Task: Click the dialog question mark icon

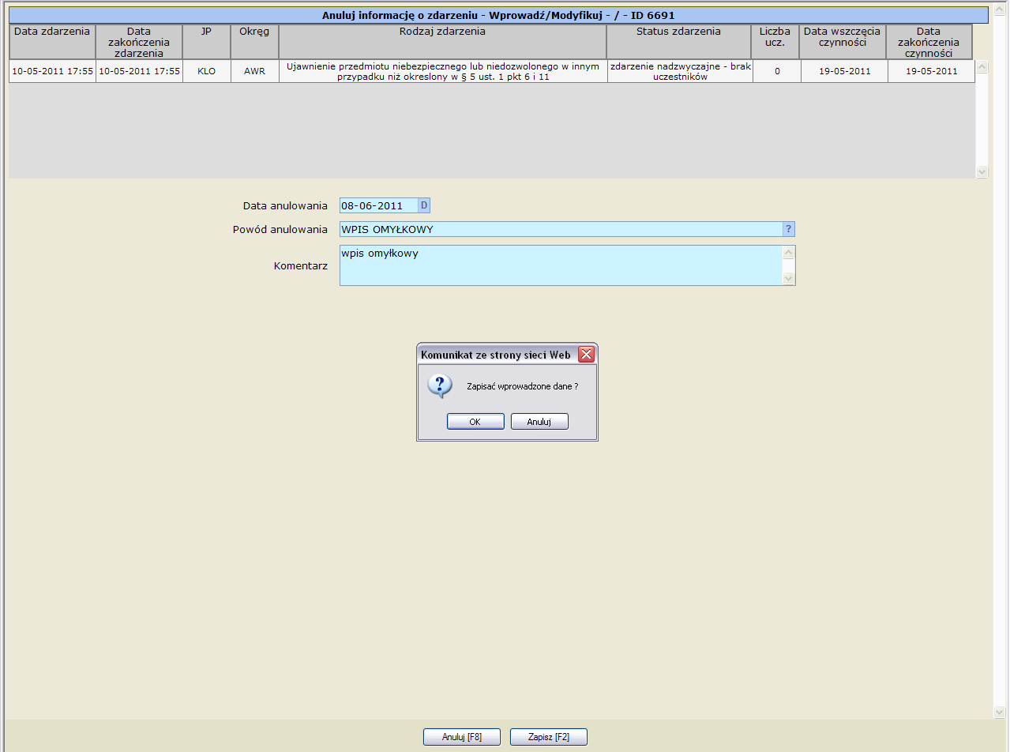Action: point(439,385)
